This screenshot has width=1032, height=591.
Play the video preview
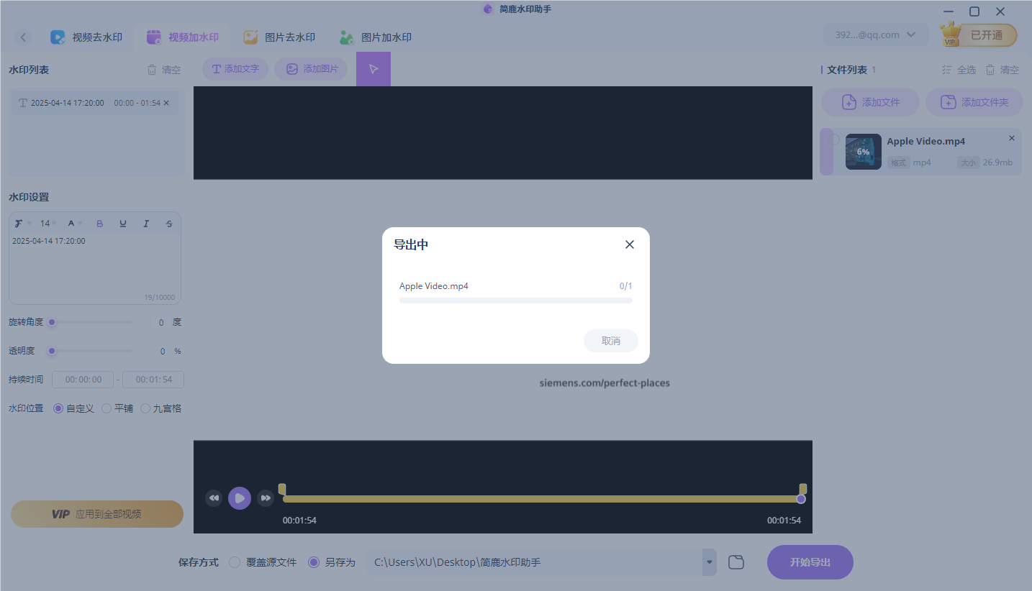tap(240, 498)
